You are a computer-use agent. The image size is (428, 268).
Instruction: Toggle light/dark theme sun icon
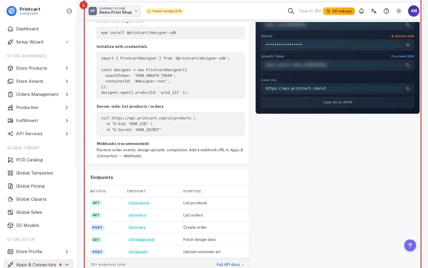[399, 11]
